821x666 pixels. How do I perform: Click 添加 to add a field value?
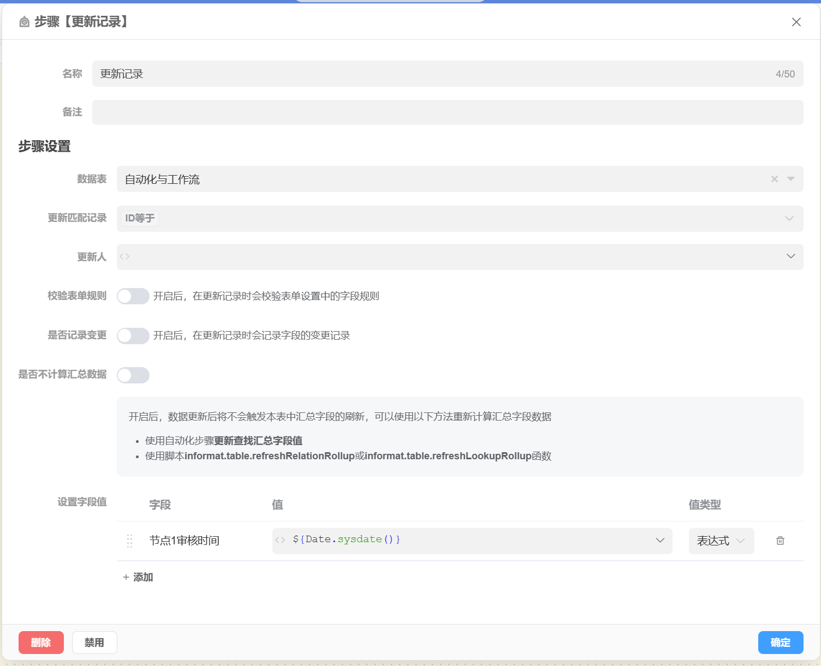[138, 577]
